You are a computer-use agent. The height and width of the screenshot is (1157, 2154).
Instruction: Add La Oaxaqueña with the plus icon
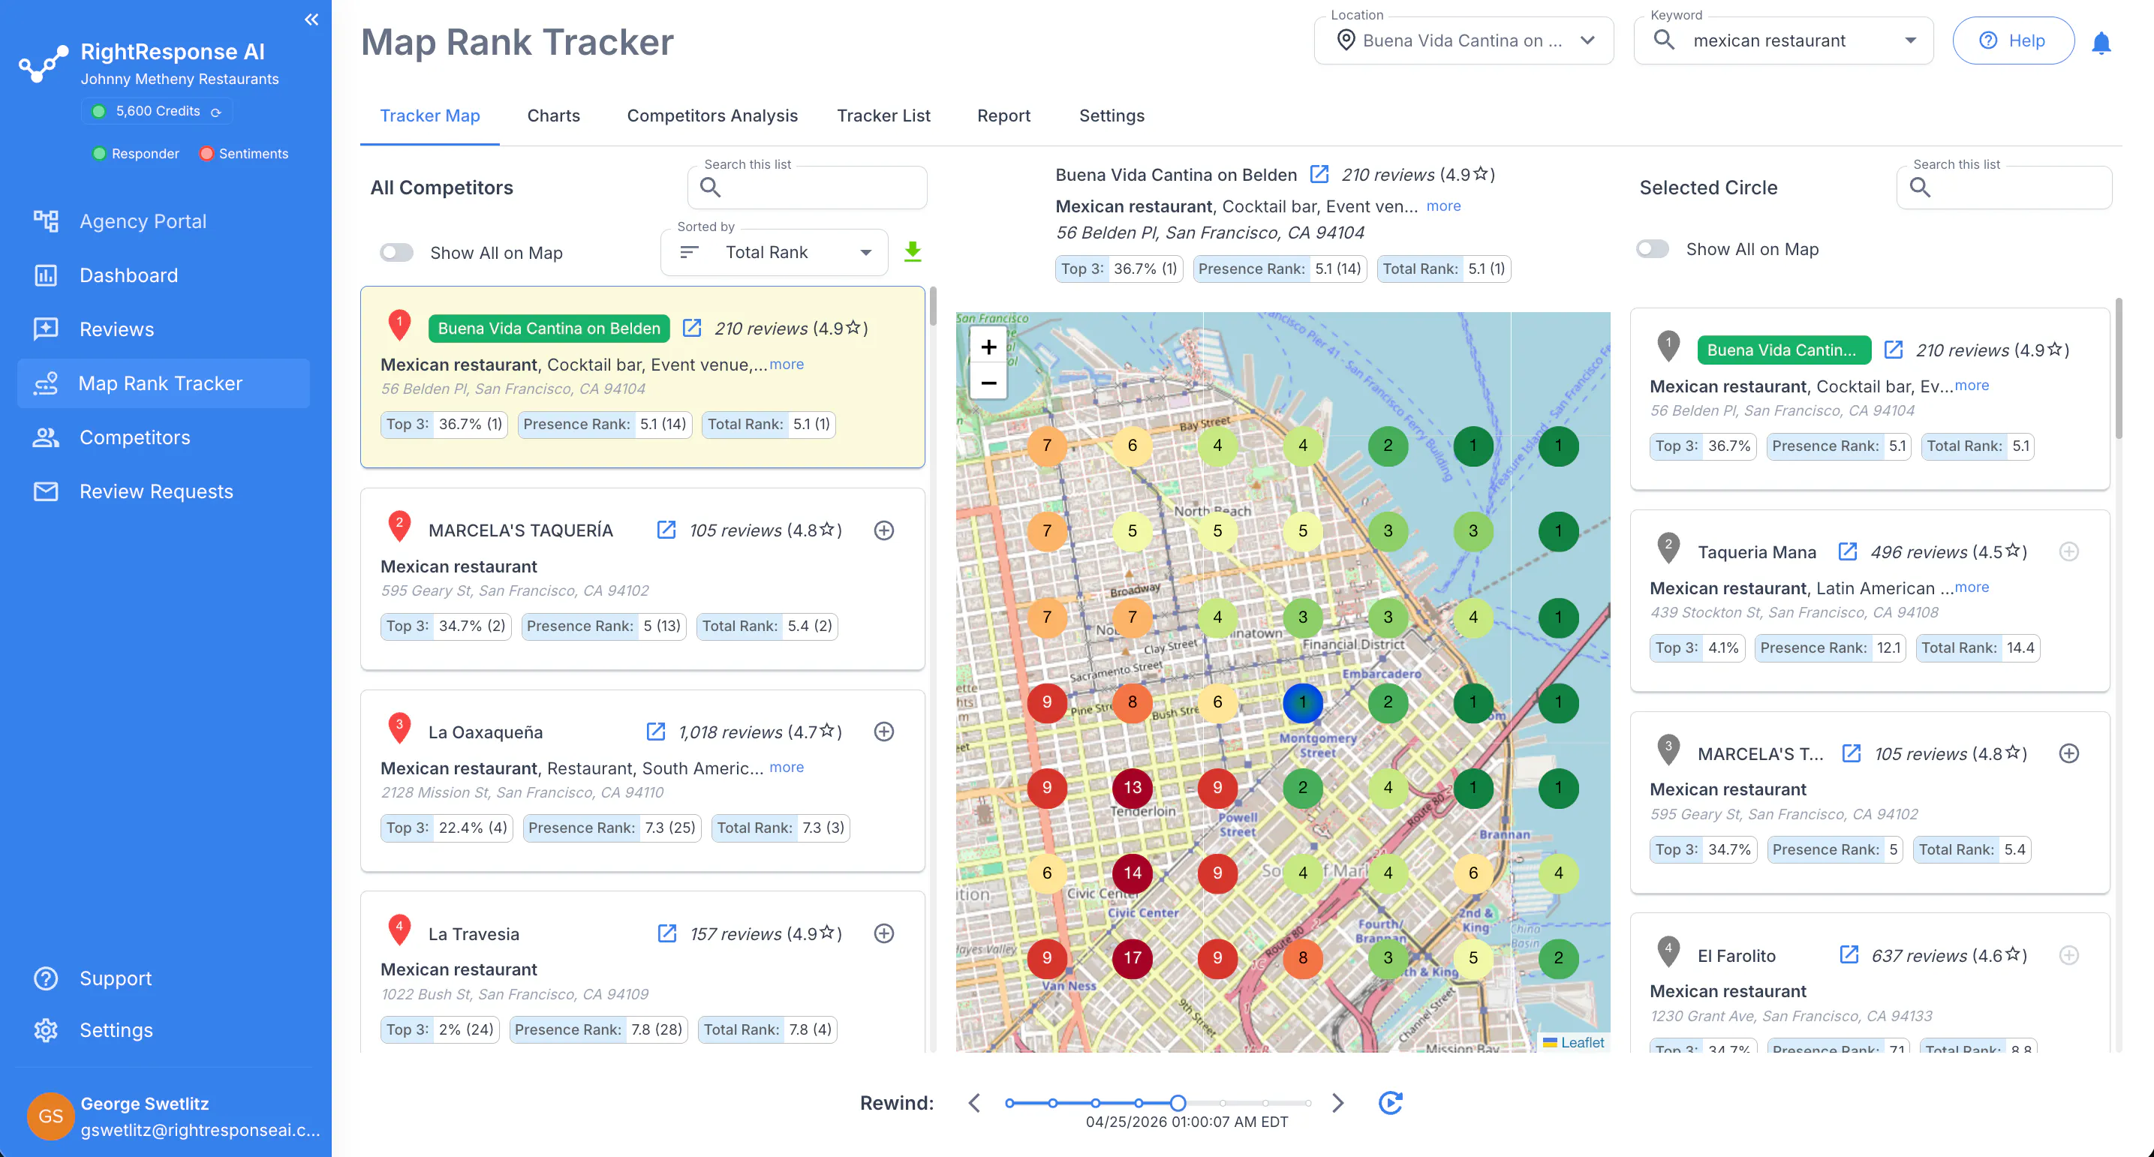pos(884,732)
